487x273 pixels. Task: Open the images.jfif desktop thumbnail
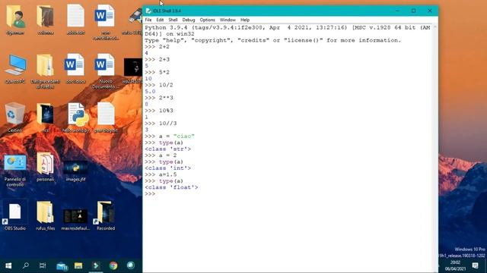75,170
